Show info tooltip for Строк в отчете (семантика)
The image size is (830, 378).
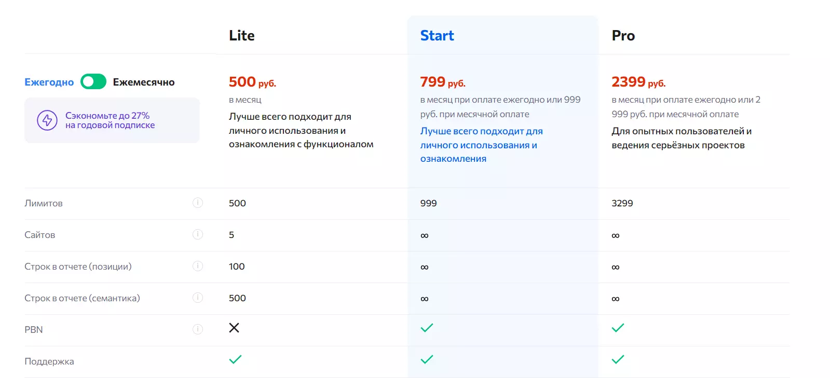[198, 298]
